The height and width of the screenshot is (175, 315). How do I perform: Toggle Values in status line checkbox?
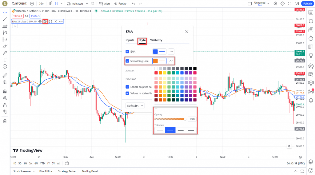coord(127,93)
